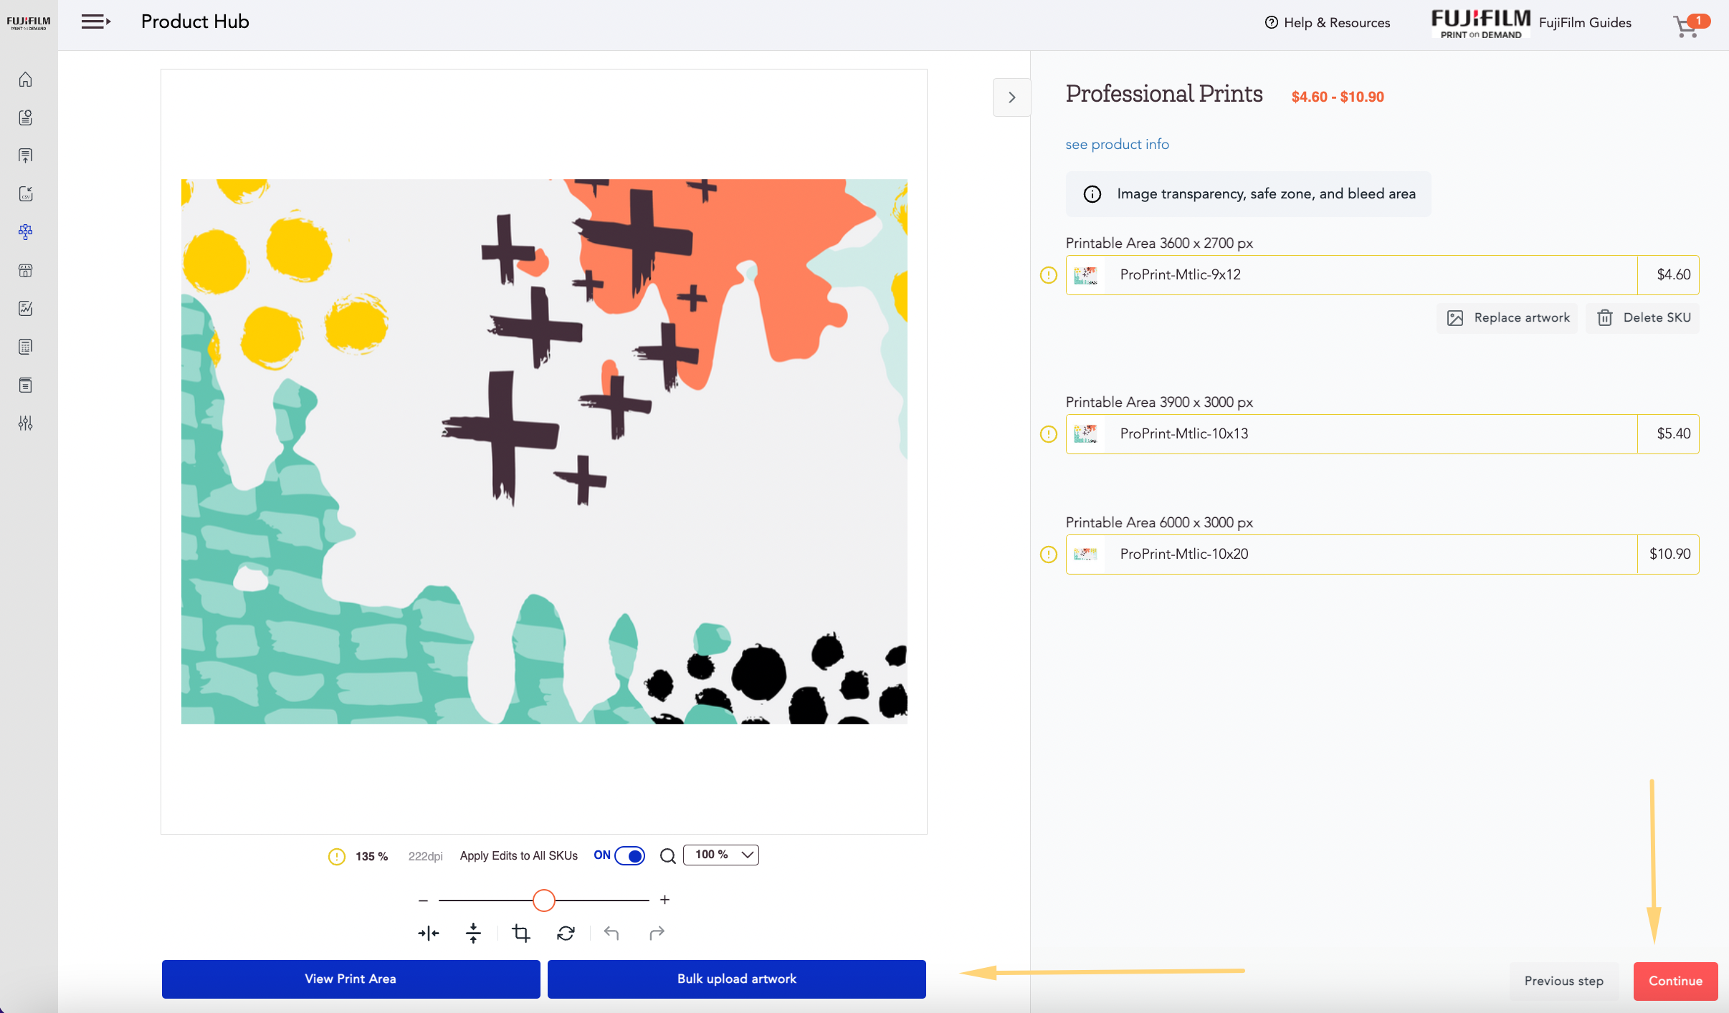Toggle Apply Edits to All SKUs switch
This screenshot has width=1729, height=1013.
[629, 856]
